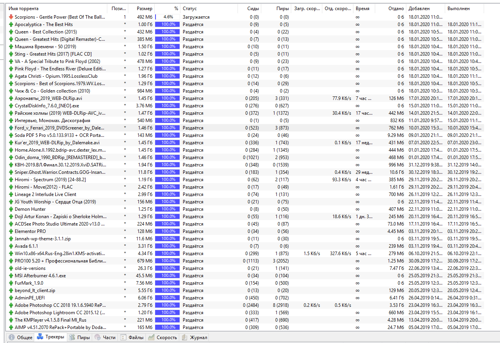
Task: Click the Пиры column header
Action: tap(276, 8)
